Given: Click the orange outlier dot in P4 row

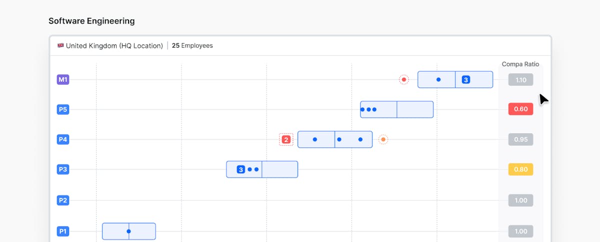Looking at the screenshot, I should point(383,139).
